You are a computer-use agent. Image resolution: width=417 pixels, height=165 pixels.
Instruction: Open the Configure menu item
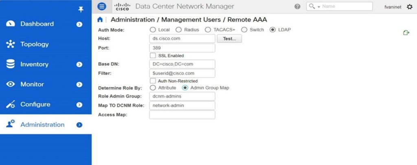click(46, 104)
